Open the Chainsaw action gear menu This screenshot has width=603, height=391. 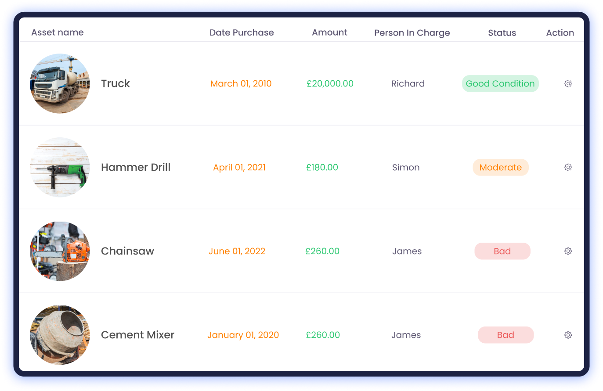pyautogui.click(x=568, y=251)
